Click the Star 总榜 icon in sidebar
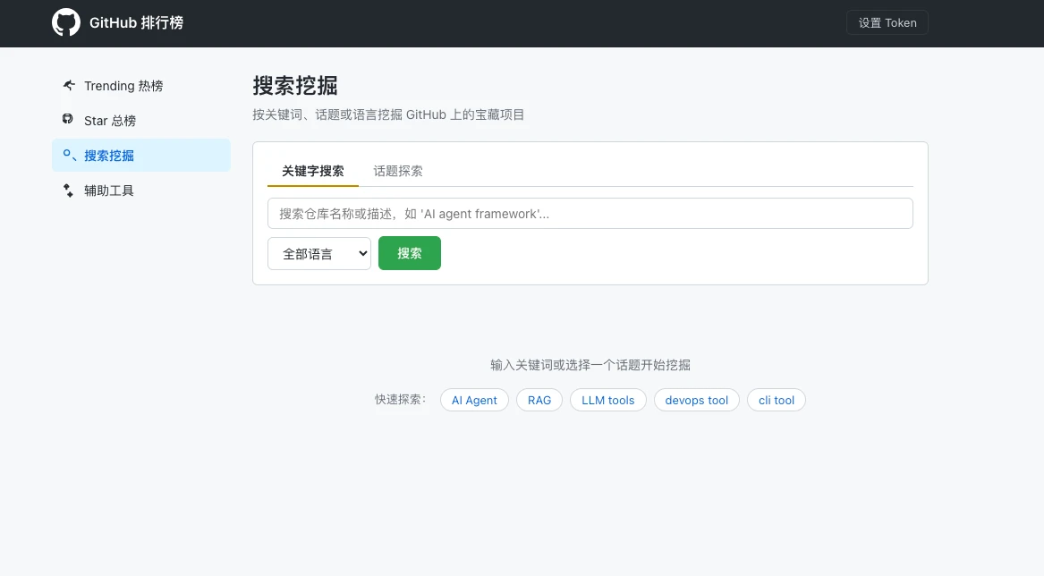The image size is (1044, 576). point(68,119)
